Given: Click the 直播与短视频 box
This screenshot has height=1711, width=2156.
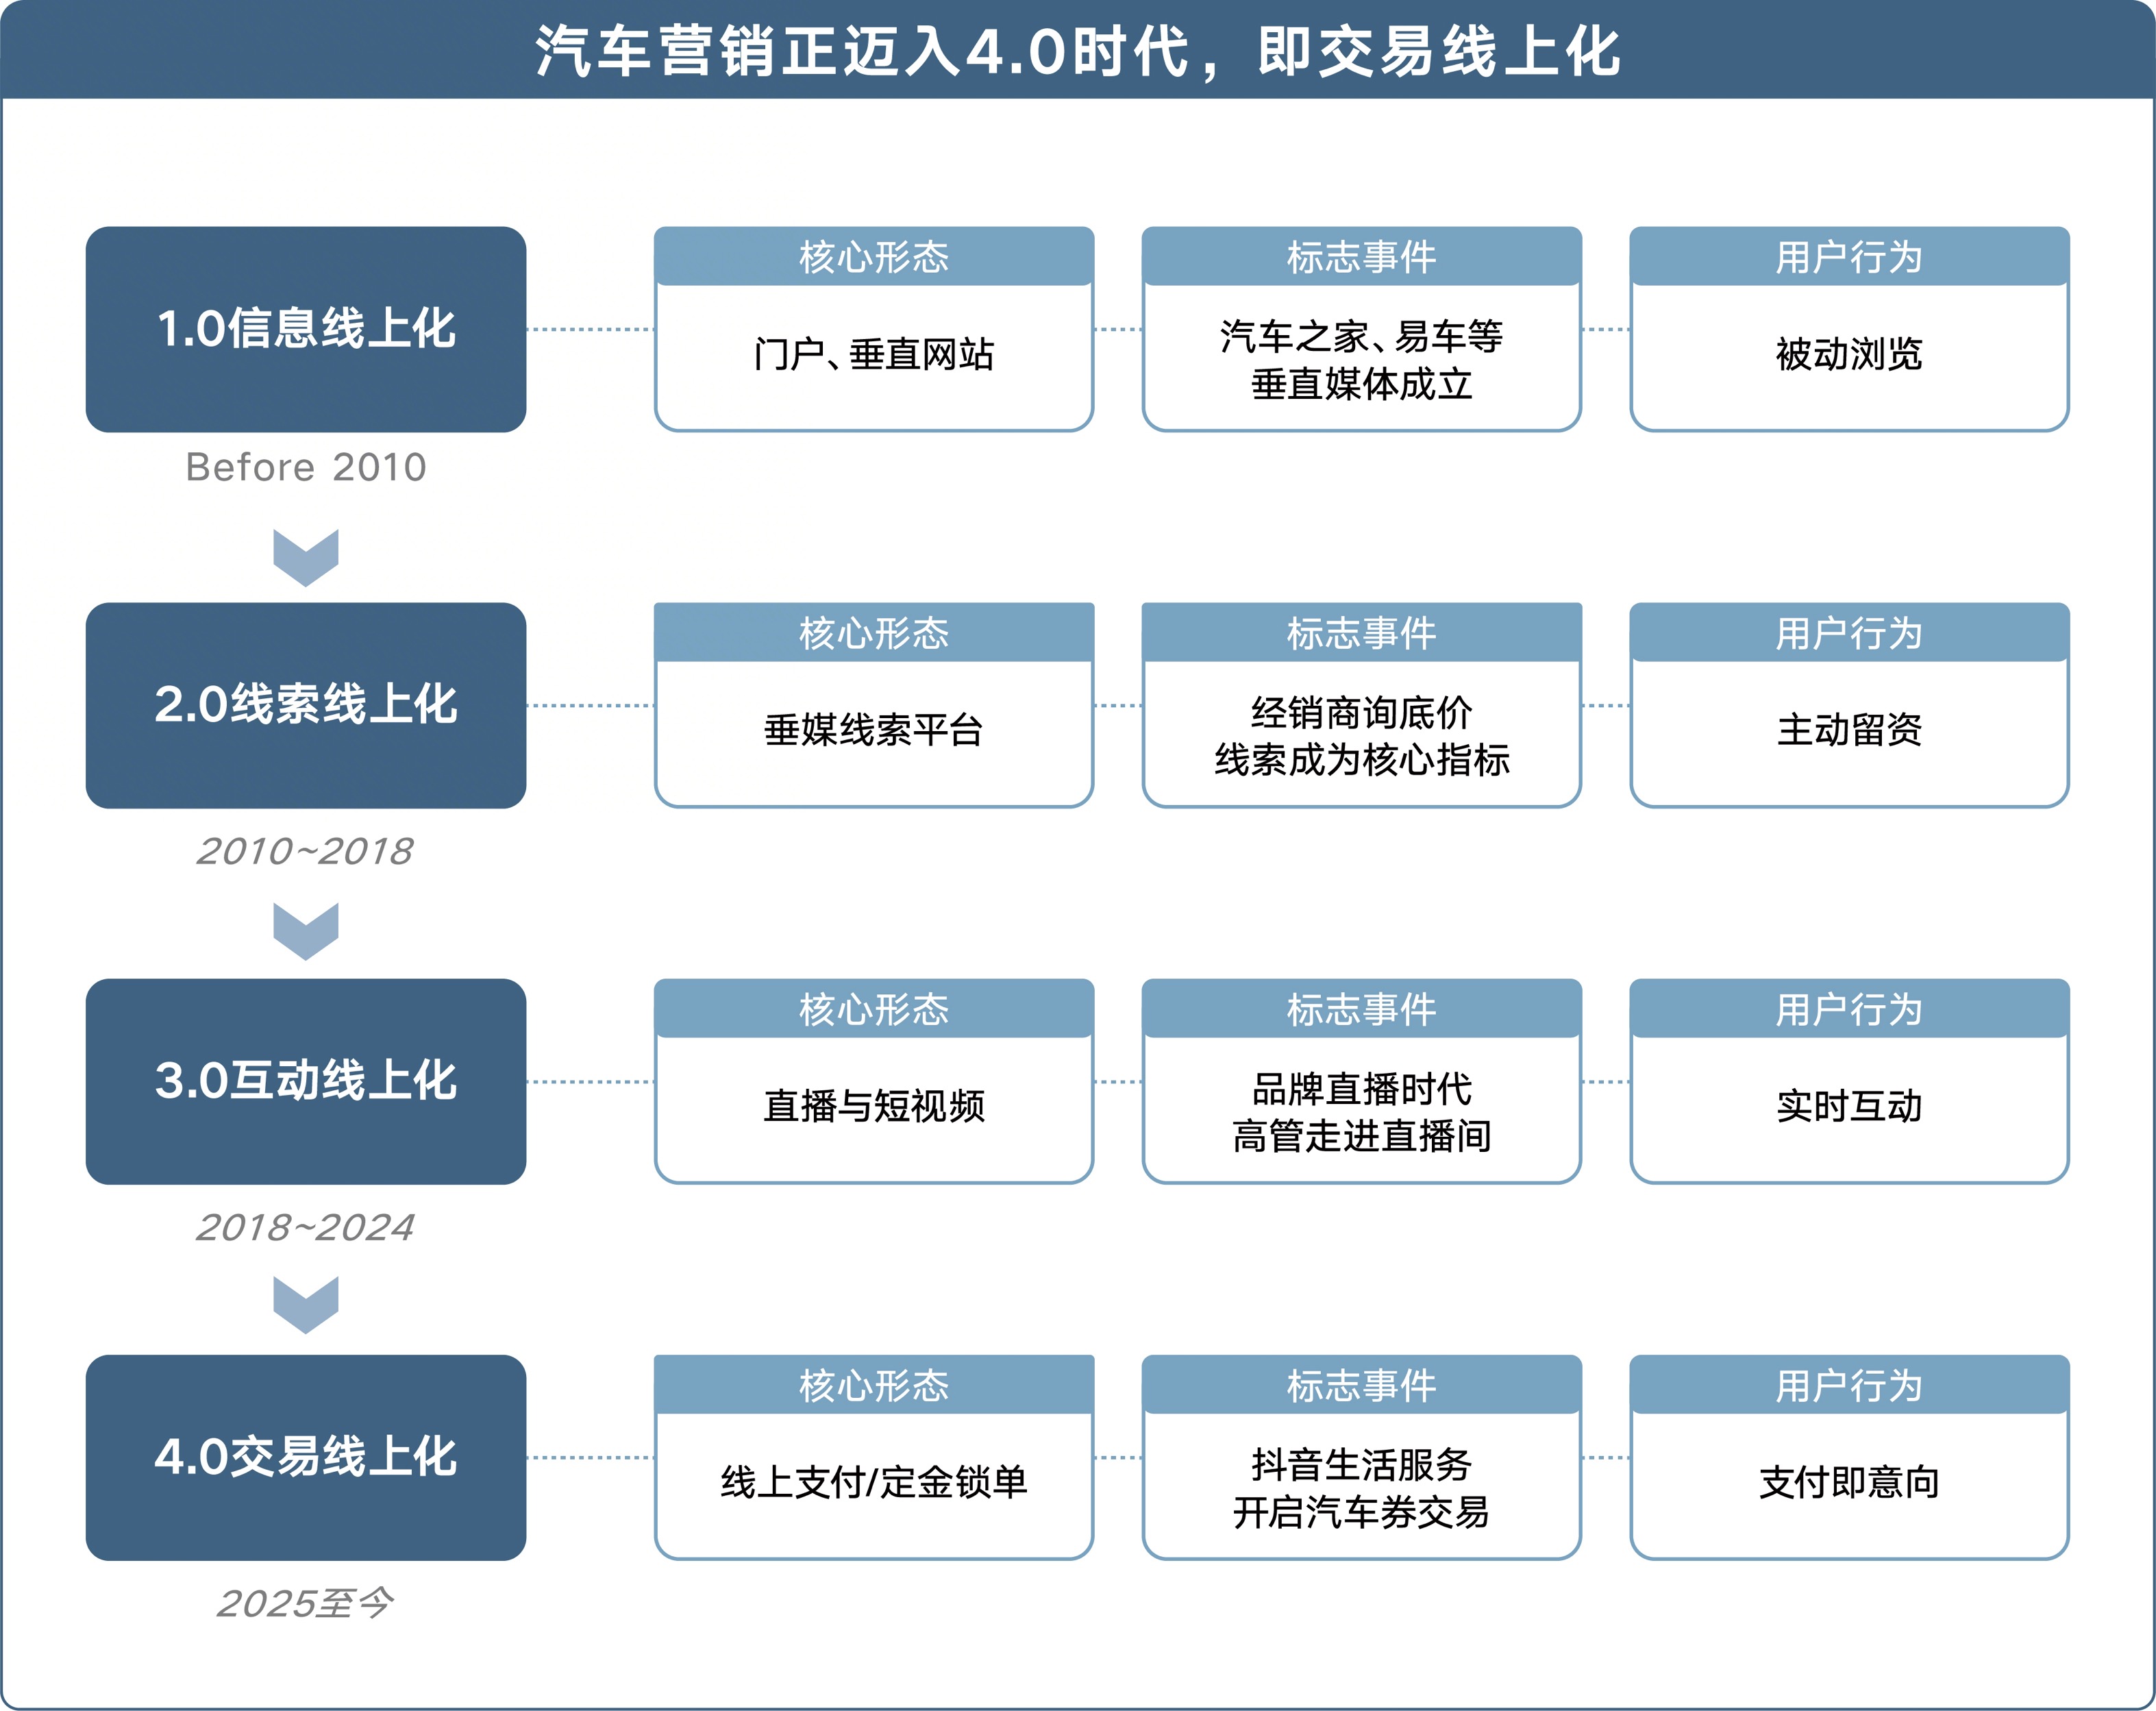Looking at the screenshot, I should pos(874,1106).
